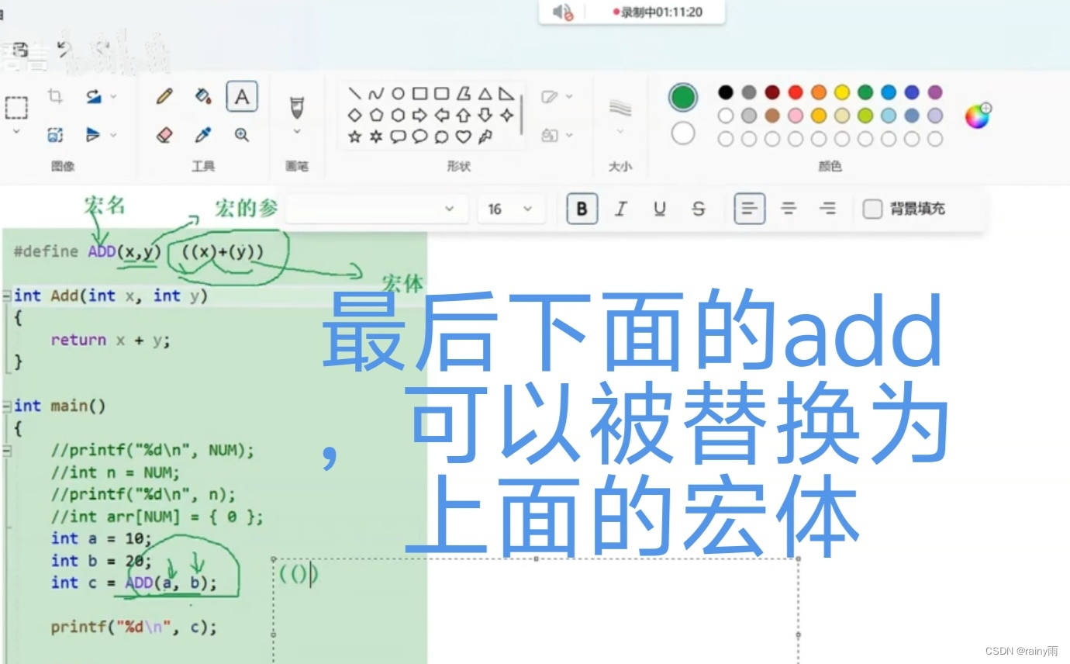
Task: Toggle Strikethrough text formatting
Action: click(699, 209)
